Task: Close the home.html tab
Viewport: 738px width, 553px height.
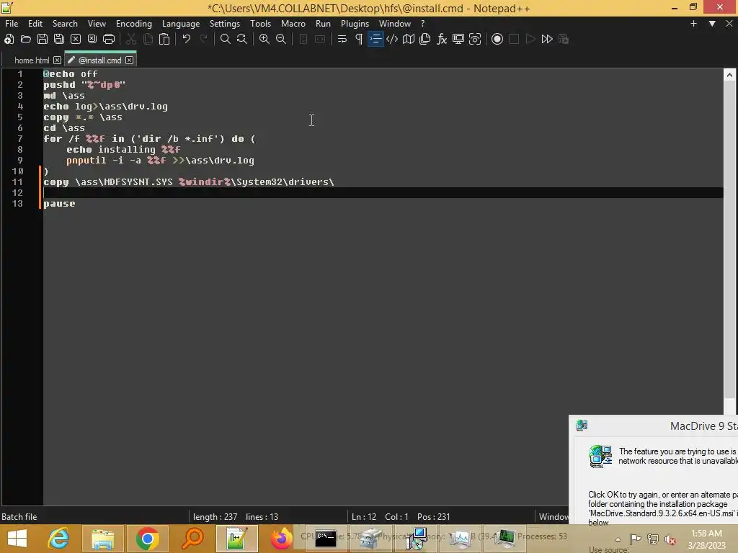Action: 57,60
